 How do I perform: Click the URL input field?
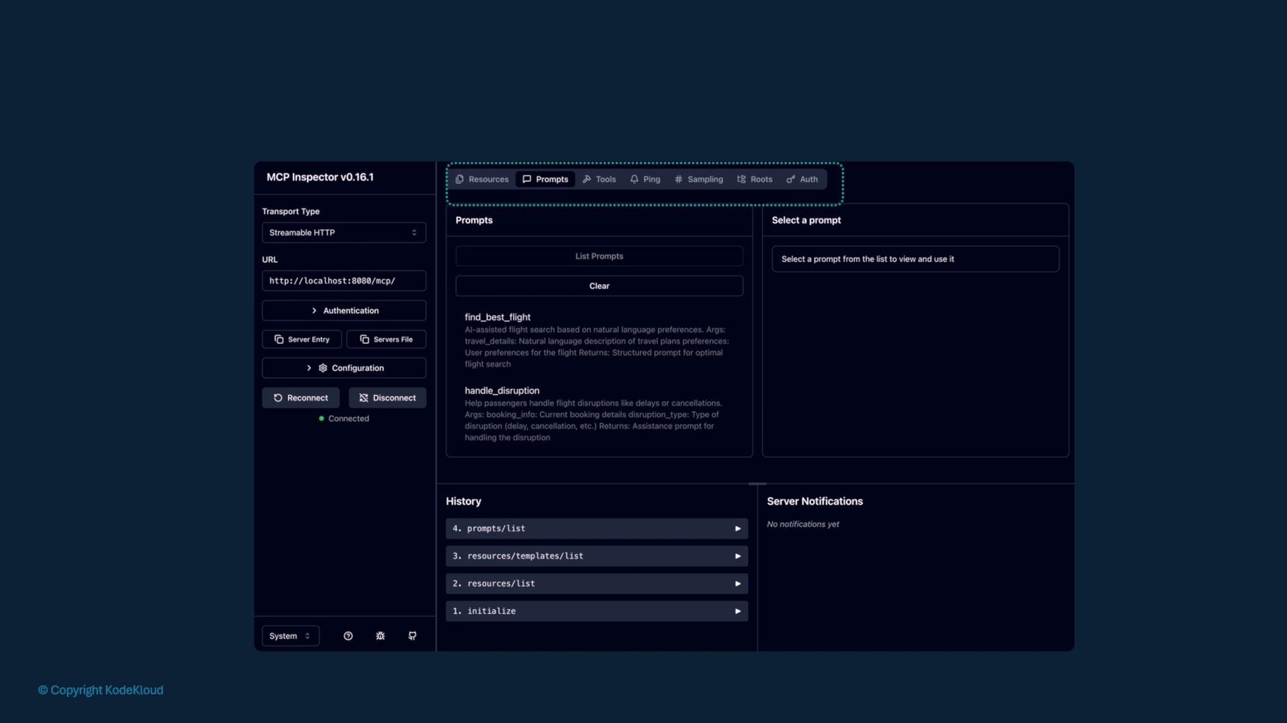pos(344,280)
